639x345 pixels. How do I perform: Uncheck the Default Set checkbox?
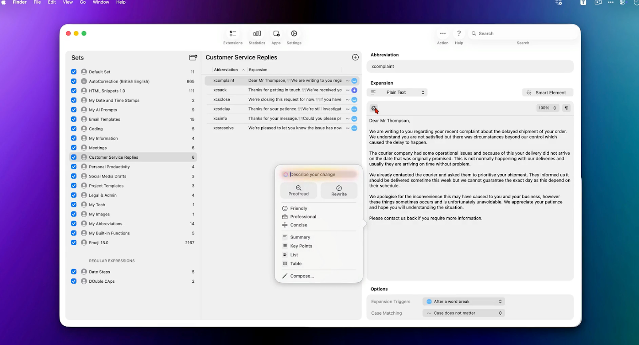pos(74,72)
